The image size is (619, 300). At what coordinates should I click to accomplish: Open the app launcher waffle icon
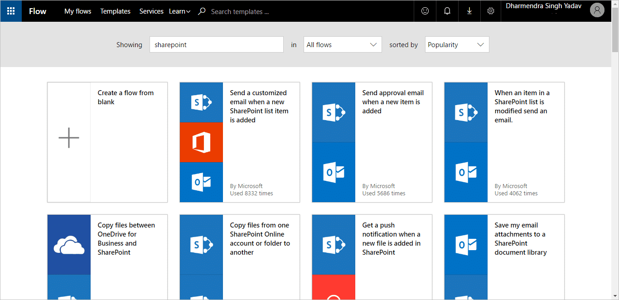[11, 11]
